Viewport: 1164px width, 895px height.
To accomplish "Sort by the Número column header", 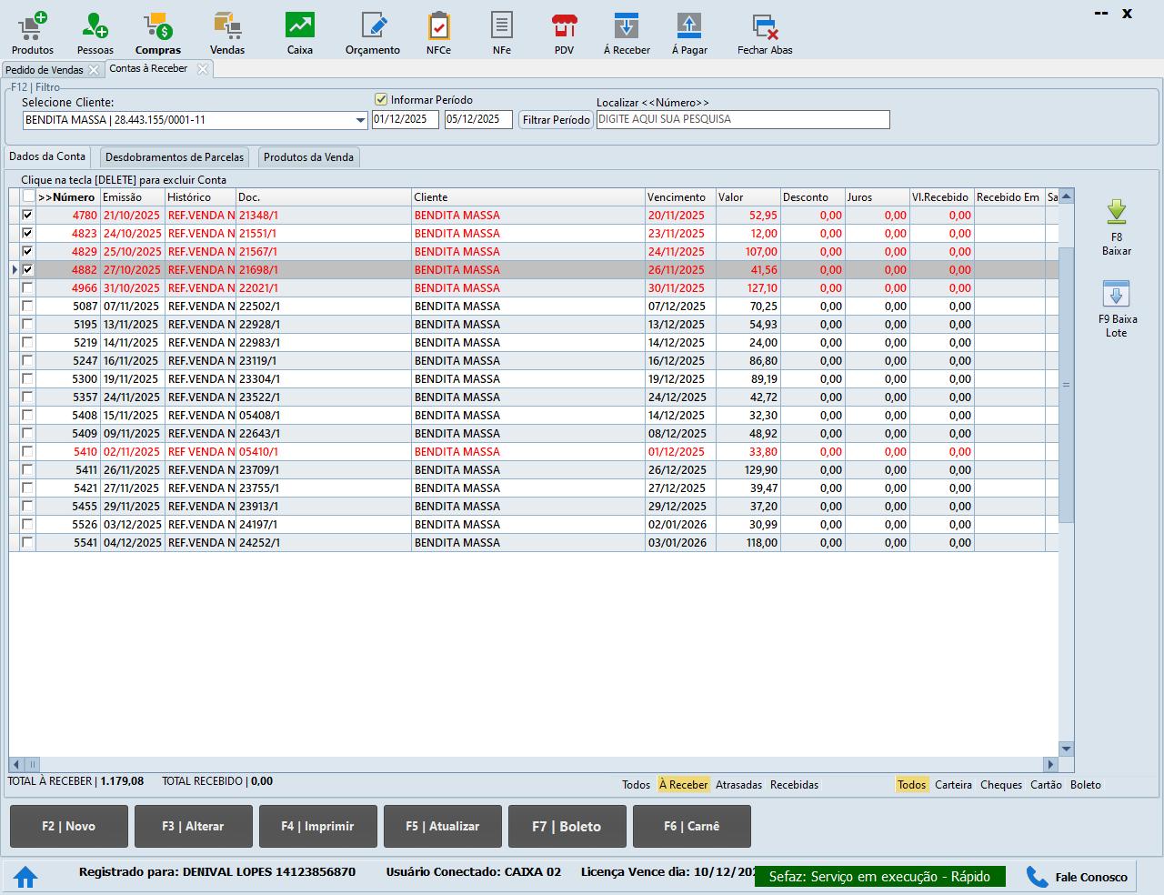I will (67, 197).
